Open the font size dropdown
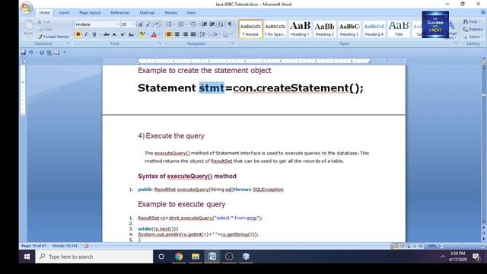 pyautogui.click(x=133, y=24)
